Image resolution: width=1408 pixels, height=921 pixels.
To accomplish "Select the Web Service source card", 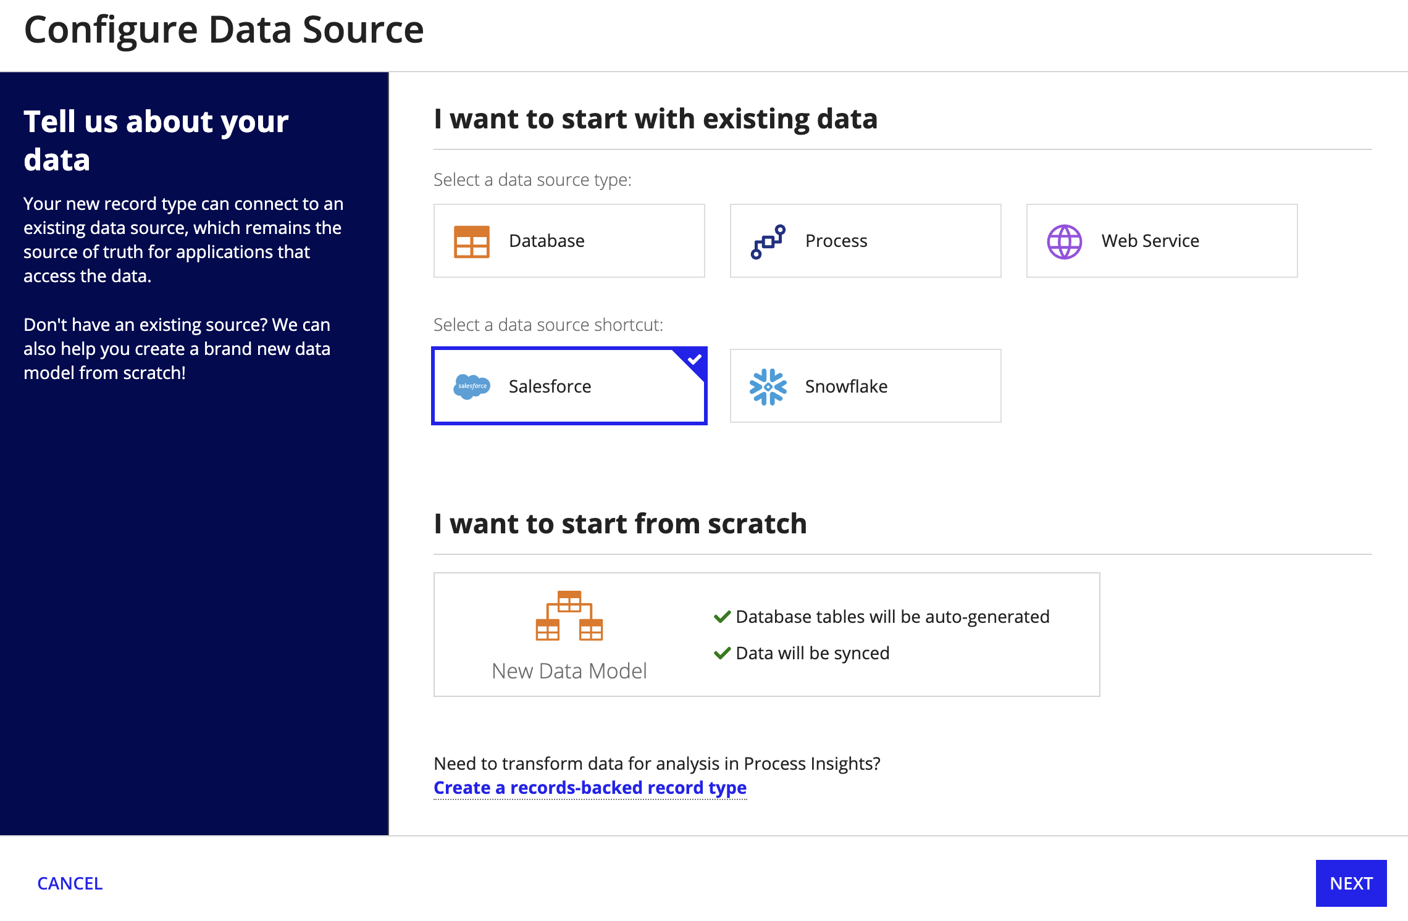I will (1162, 241).
